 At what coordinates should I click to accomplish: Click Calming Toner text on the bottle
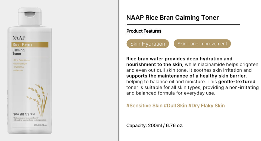[18, 52]
